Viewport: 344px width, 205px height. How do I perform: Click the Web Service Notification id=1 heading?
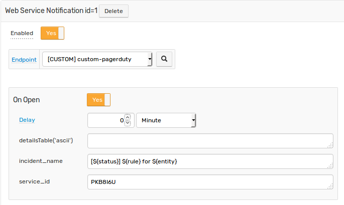pyautogui.click(x=51, y=11)
